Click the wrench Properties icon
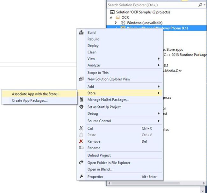 [81, 176]
